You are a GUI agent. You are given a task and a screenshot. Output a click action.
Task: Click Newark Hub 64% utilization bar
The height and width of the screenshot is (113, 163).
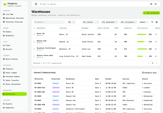(x=143, y=42)
